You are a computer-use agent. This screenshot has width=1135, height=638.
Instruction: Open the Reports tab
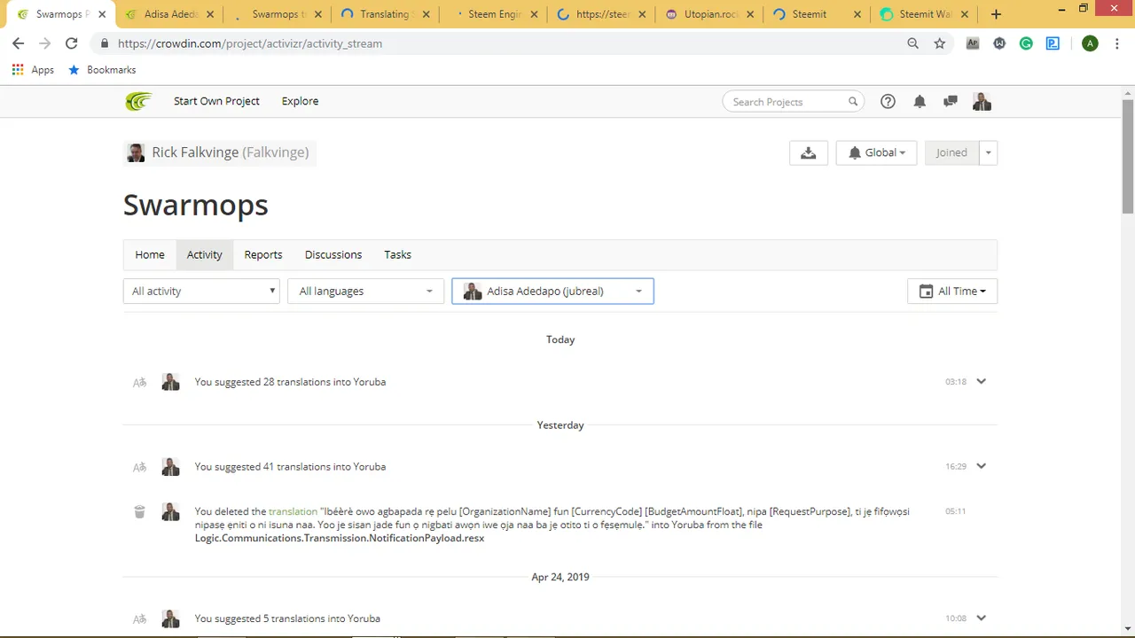pyautogui.click(x=263, y=254)
